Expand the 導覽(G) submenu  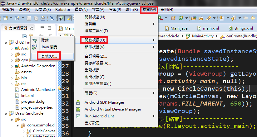tap(116, 93)
